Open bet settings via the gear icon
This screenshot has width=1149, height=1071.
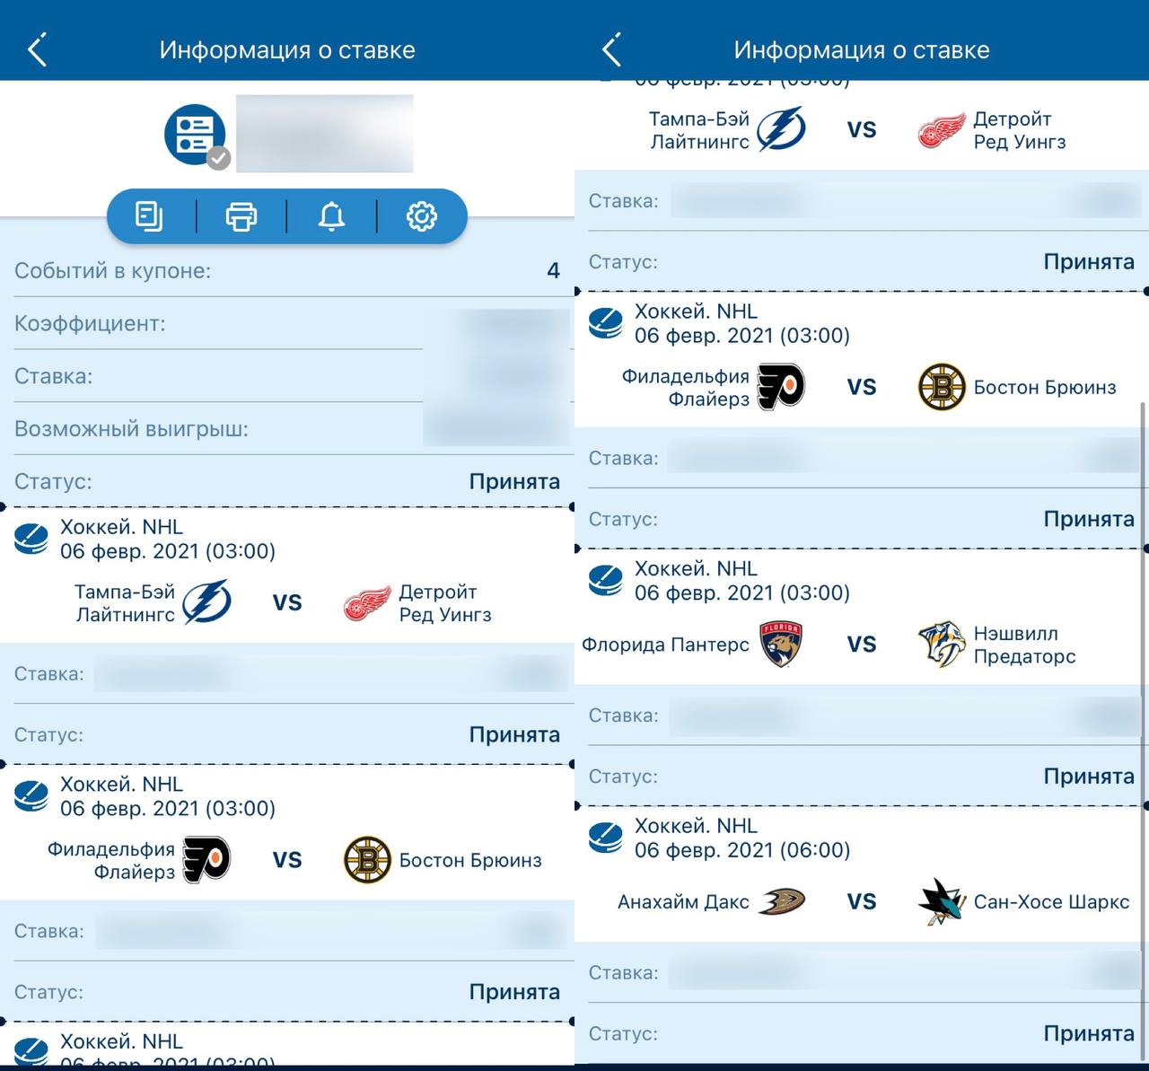pos(422,216)
